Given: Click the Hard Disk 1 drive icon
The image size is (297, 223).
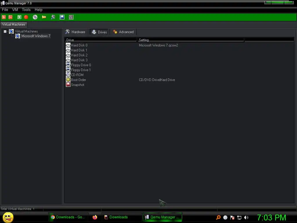Looking at the screenshot, I should pos(68,50).
